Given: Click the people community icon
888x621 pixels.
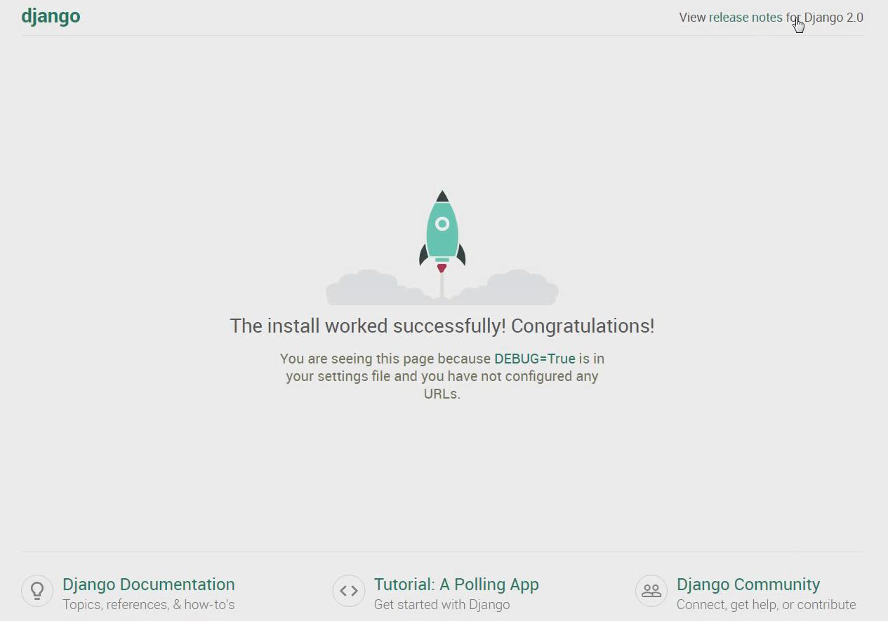Looking at the screenshot, I should [x=651, y=591].
